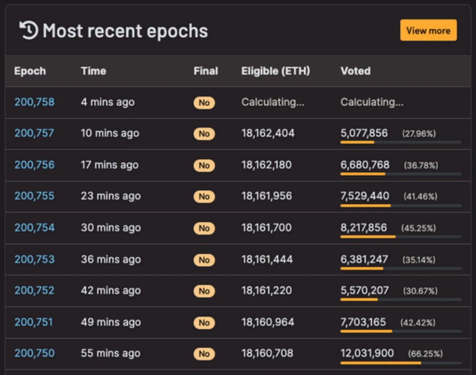Click eligible value 18,161,444
This screenshot has height=375, width=476.
pyautogui.click(x=267, y=260)
